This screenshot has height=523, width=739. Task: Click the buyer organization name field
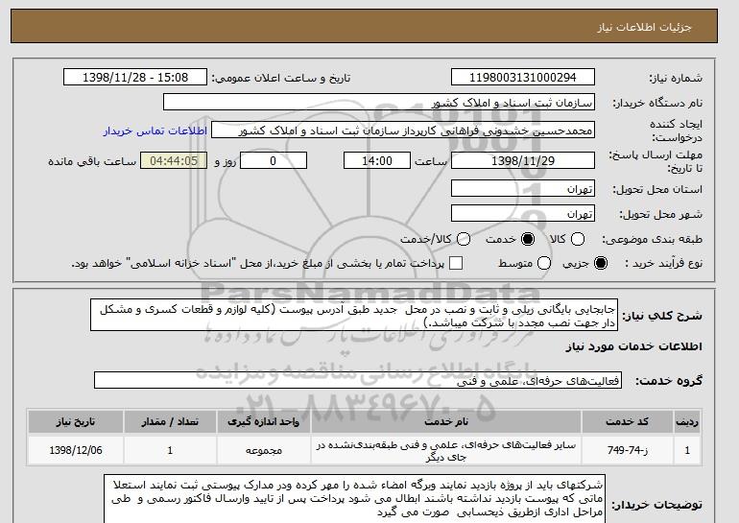coord(379,103)
